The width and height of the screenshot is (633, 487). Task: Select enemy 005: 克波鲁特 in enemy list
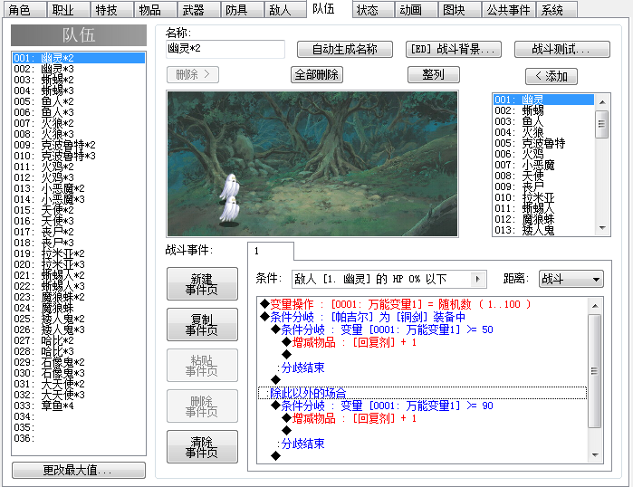click(543, 143)
